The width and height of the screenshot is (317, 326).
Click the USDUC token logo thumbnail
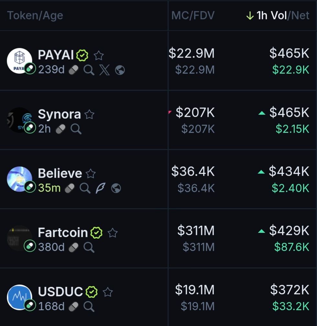pyautogui.click(x=19, y=297)
